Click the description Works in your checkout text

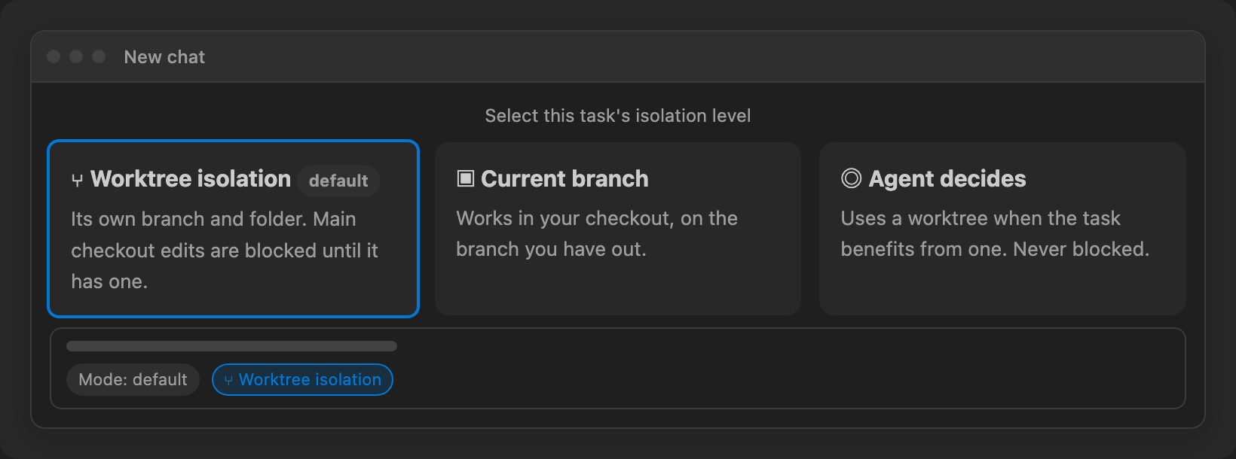[597, 233]
